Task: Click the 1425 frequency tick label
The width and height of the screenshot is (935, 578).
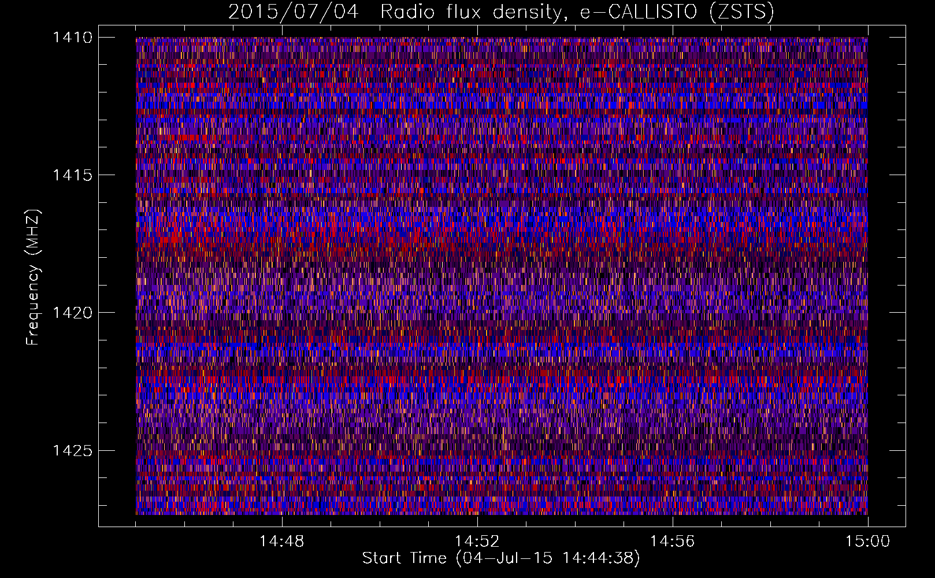Action: click(72, 450)
